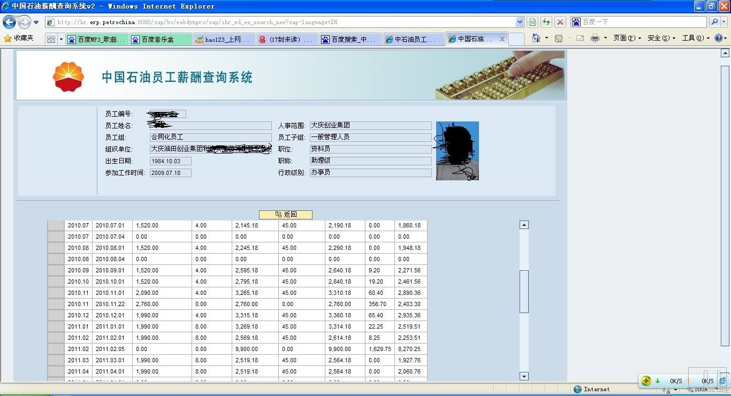Click the employee photo thumbnail
Screen dimensions: 731x396
458,151
